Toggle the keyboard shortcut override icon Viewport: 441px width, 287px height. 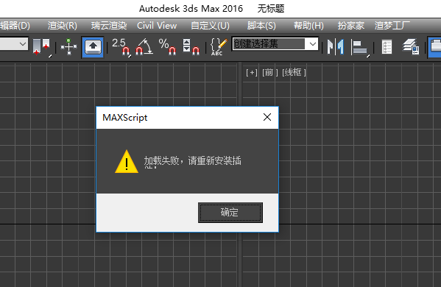point(93,47)
